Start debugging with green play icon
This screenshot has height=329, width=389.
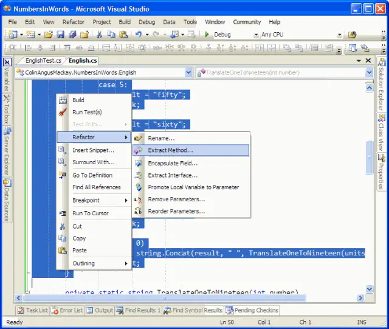(207, 35)
